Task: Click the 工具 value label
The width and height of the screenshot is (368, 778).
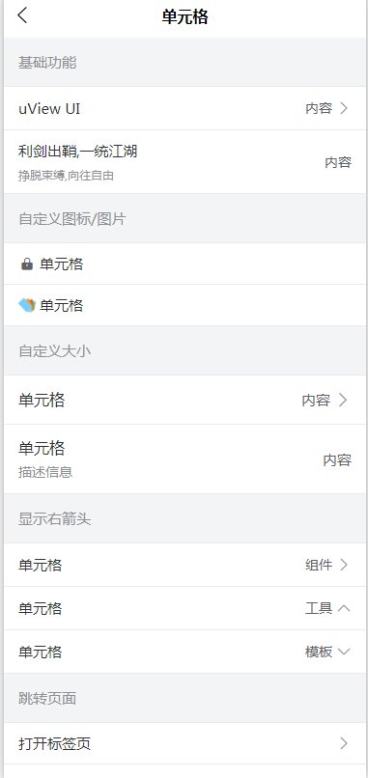Action: tap(319, 608)
